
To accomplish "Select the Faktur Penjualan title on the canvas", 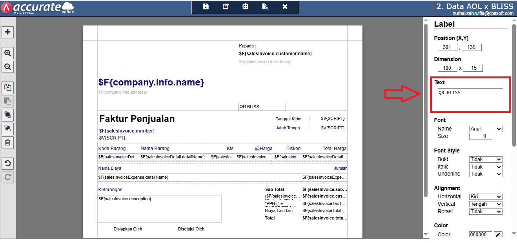I will 137,119.
